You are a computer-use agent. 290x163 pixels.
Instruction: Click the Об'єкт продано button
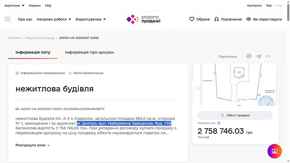pyautogui.click(x=235, y=115)
